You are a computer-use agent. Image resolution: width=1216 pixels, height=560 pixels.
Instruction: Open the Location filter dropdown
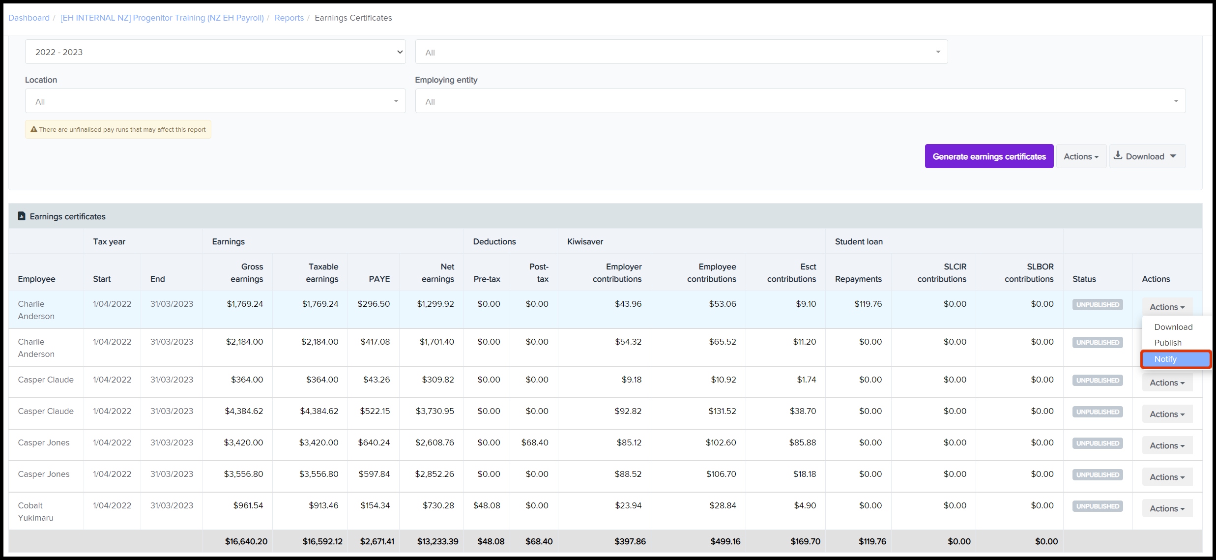(215, 101)
